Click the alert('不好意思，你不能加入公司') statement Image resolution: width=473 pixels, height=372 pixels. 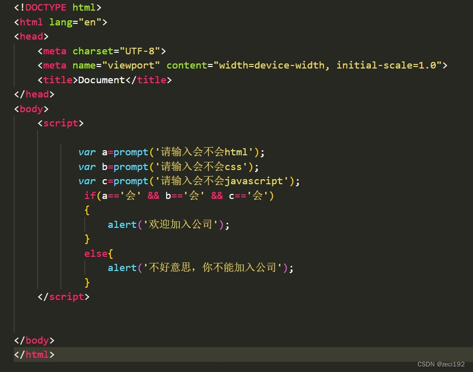[200, 268]
